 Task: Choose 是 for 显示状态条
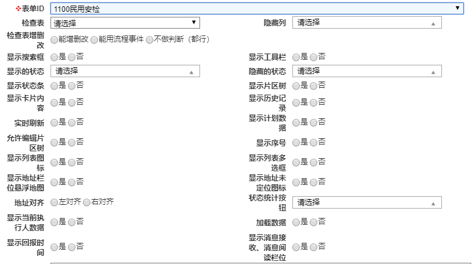54,86
